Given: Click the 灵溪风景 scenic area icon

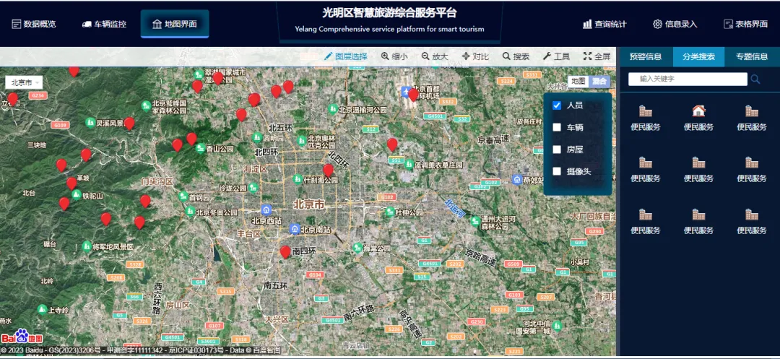Looking at the screenshot, I should click(x=90, y=122).
